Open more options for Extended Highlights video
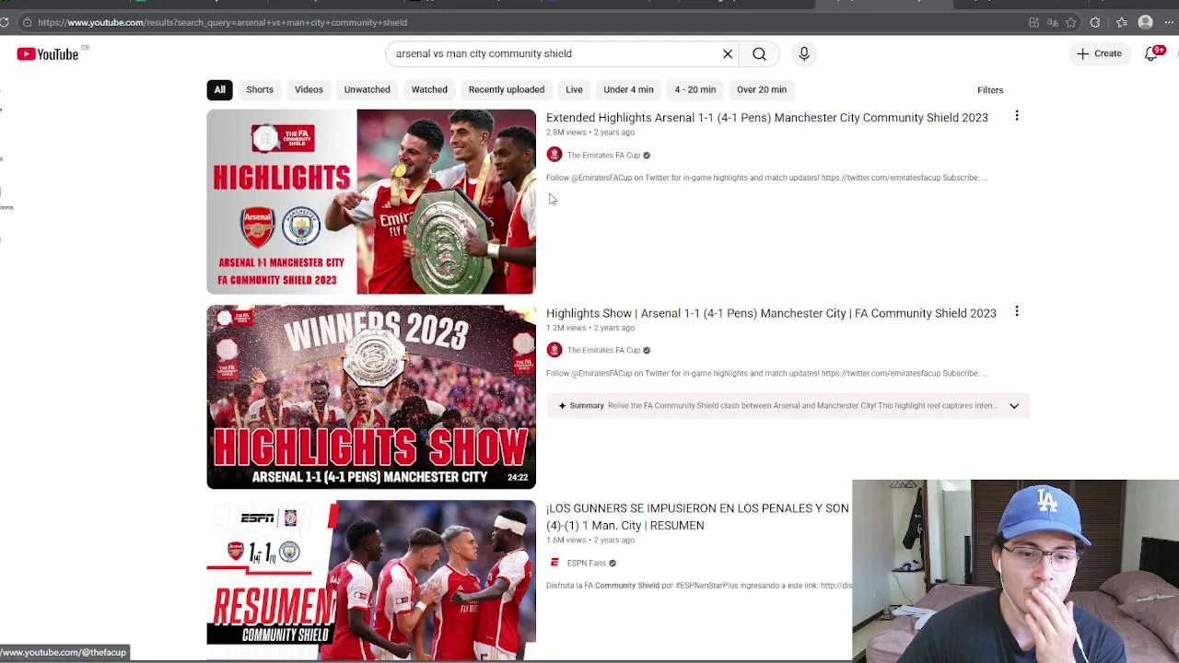1179x663 pixels. coord(1017,116)
